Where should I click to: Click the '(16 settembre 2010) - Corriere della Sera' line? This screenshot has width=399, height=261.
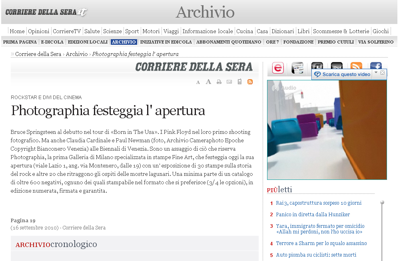coord(58,228)
